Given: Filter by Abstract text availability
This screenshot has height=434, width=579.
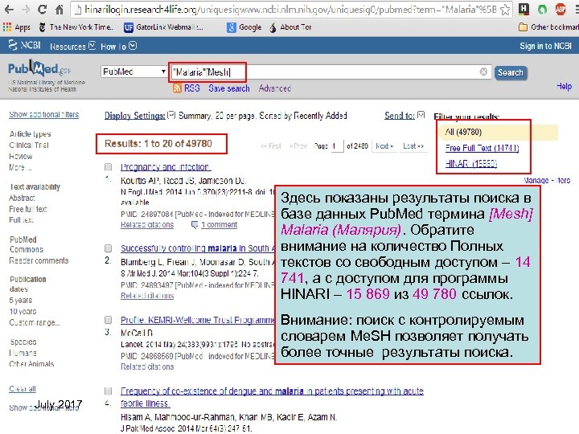Looking at the screenshot, I should pos(22,198).
